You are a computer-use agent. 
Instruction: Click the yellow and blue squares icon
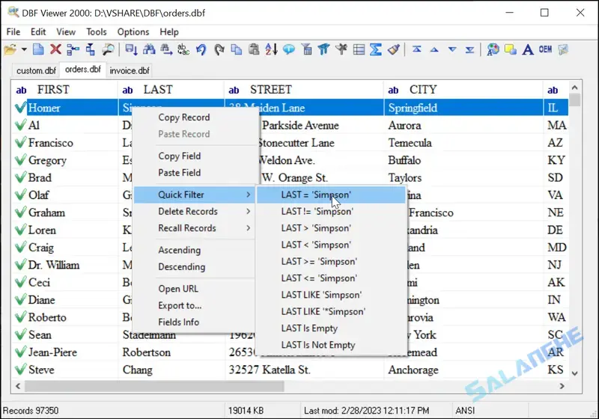click(511, 49)
